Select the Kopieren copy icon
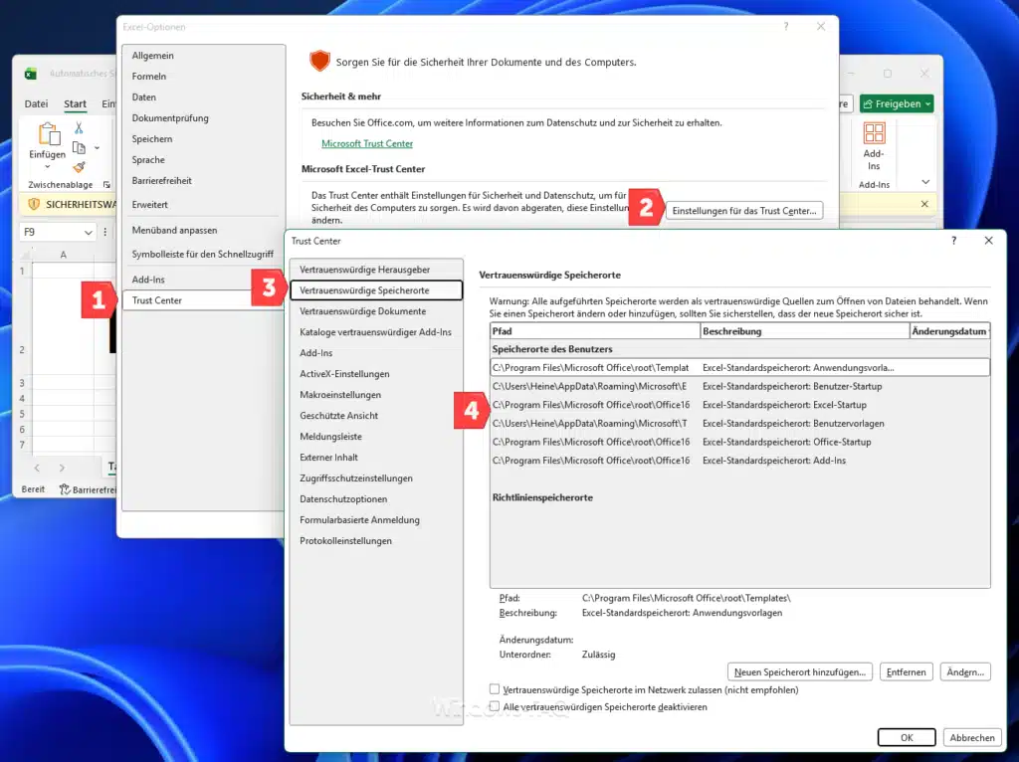 pos(79,147)
